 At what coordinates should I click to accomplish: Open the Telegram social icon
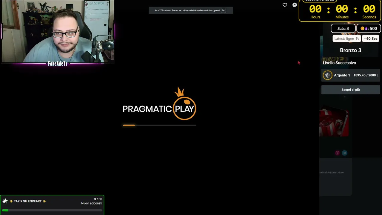pos(344,153)
